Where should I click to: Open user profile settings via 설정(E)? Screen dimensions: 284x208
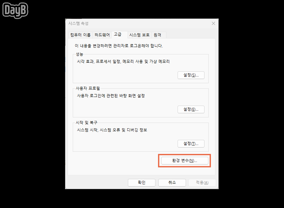pos(191,109)
